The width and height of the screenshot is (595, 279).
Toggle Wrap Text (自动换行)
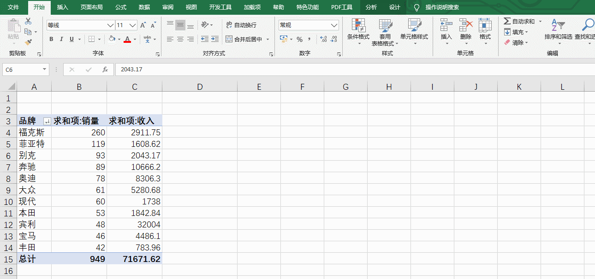[241, 25]
